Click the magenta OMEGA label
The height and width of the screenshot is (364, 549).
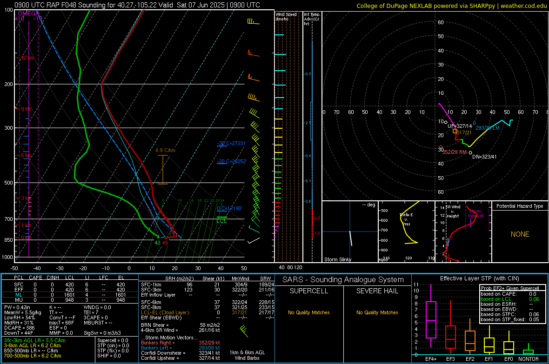coord(27,13)
